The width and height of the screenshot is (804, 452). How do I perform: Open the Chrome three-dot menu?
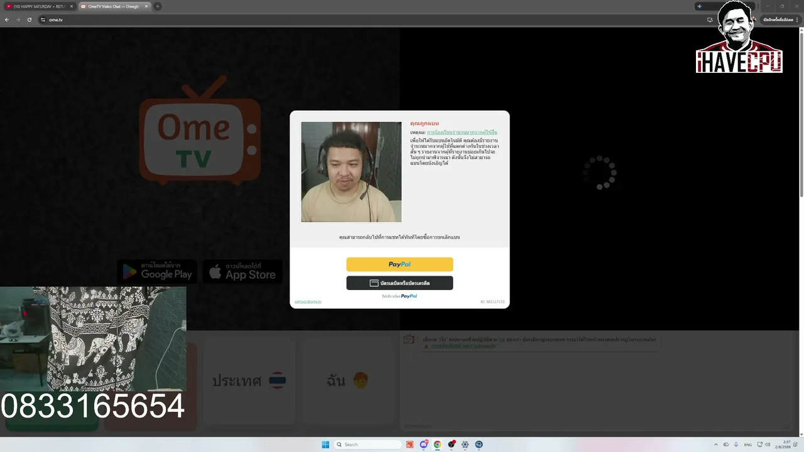(x=797, y=19)
